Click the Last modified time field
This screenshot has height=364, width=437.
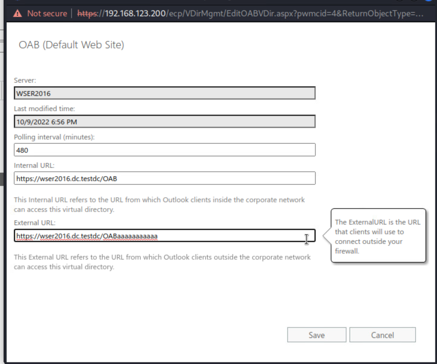click(164, 122)
